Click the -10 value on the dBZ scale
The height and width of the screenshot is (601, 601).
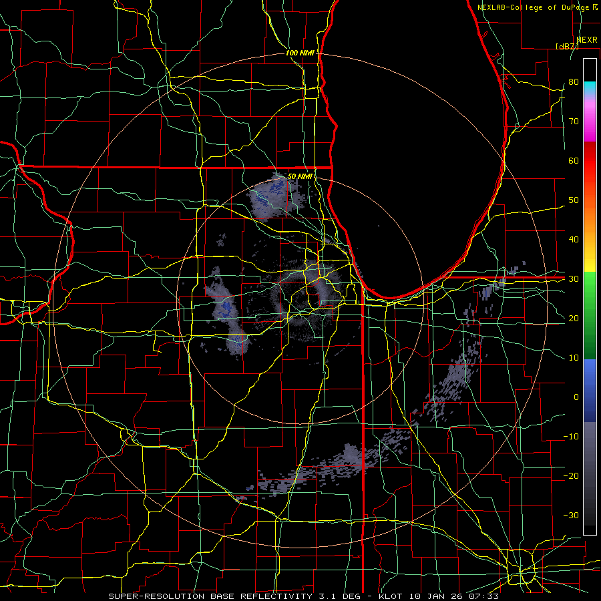tap(571, 437)
